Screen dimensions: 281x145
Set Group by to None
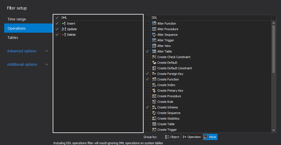[x=210, y=137]
